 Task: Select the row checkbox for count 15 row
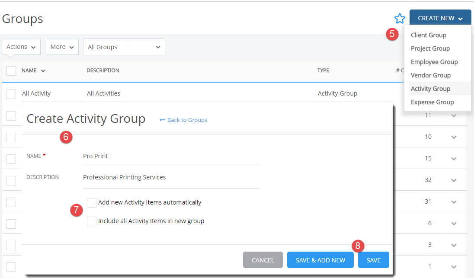[x=11, y=159]
